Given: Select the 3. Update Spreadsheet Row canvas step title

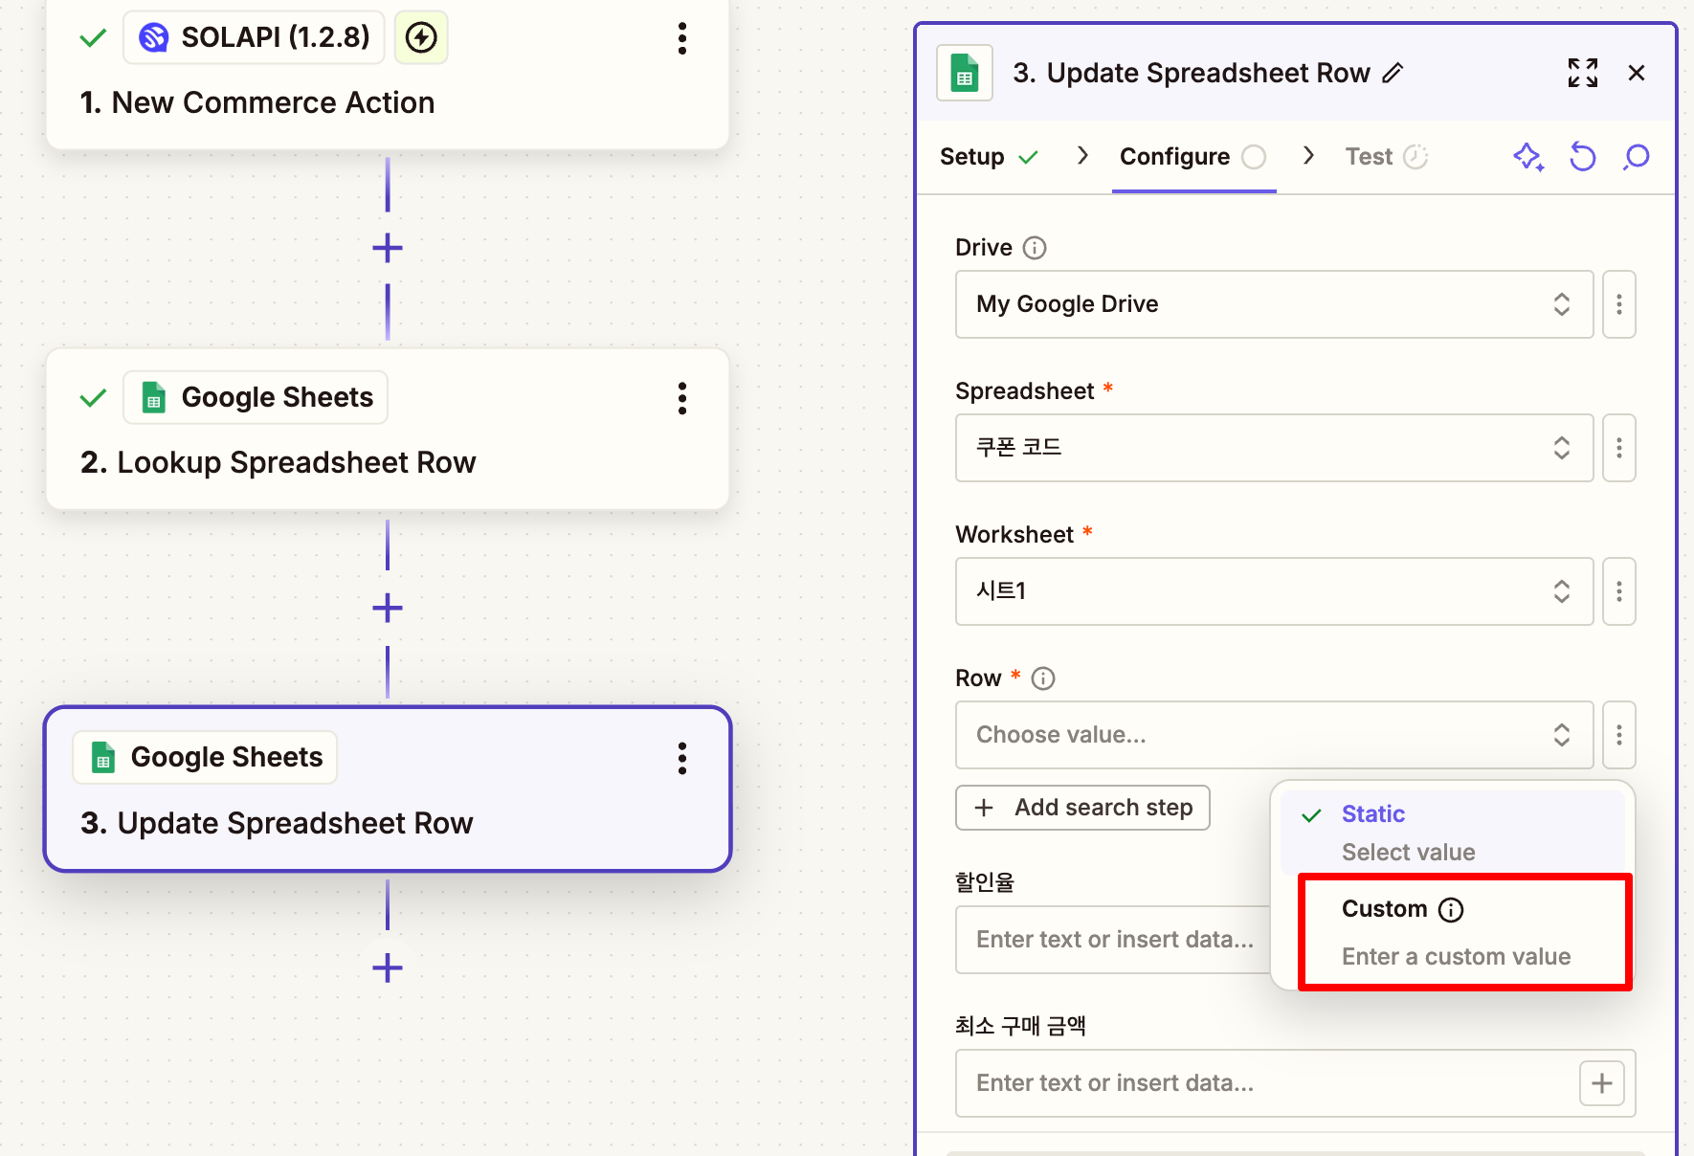Looking at the screenshot, I should tap(277, 823).
